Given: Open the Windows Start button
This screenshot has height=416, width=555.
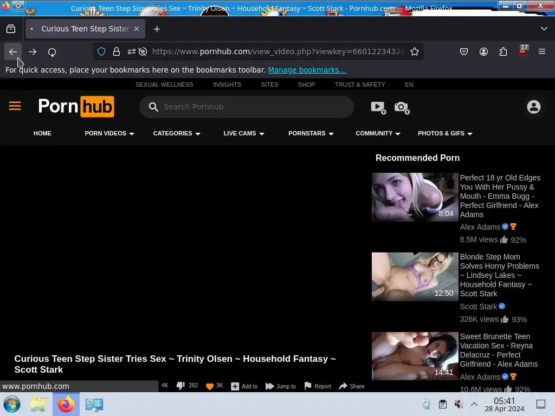Looking at the screenshot, I should [x=12, y=404].
